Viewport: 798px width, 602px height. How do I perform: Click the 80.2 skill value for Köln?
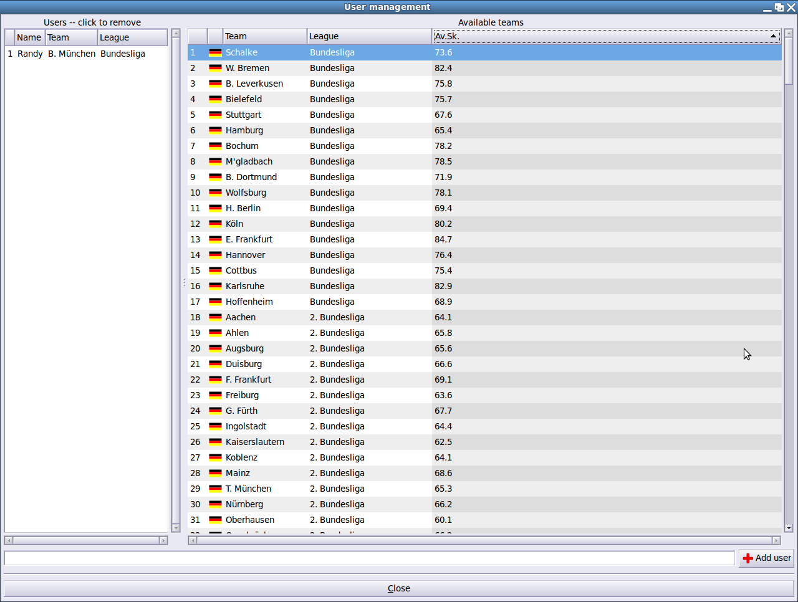point(443,224)
